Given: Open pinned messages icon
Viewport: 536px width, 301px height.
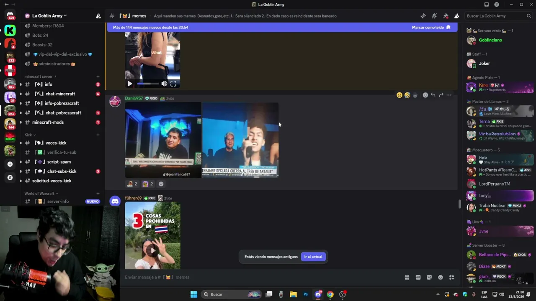Looking at the screenshot, I should 446,16.
